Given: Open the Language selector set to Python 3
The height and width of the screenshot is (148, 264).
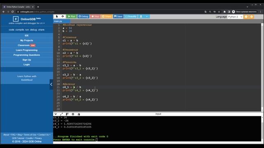Looking at the screenshot, I should point(235,17).
